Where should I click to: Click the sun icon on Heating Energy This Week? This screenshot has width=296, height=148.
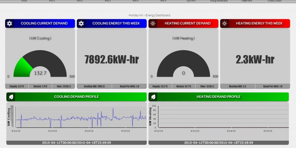[225, 23]
